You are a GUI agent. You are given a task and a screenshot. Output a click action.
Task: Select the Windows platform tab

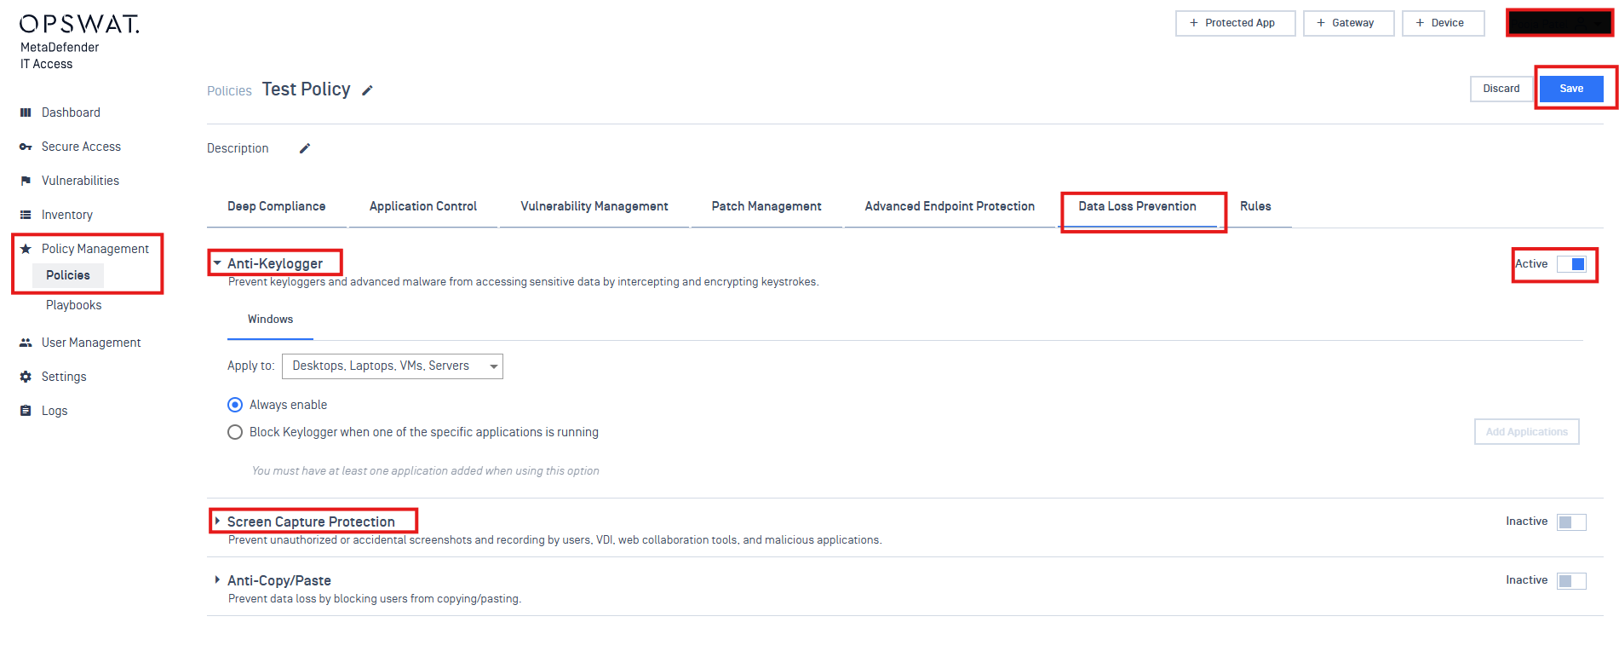271,320
